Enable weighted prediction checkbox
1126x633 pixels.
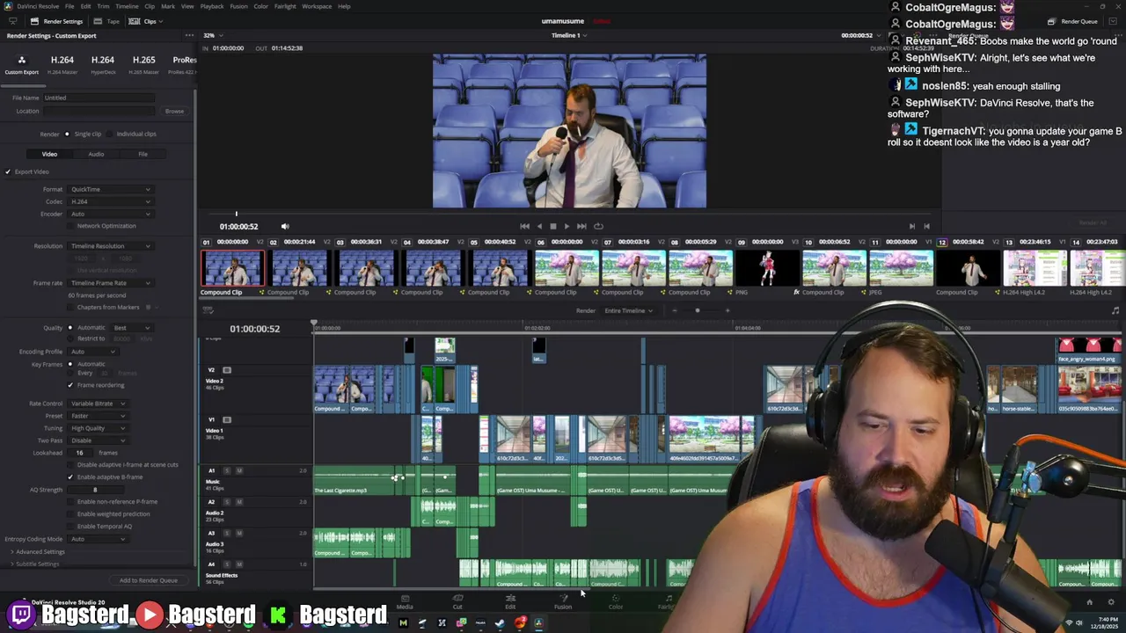70,513
